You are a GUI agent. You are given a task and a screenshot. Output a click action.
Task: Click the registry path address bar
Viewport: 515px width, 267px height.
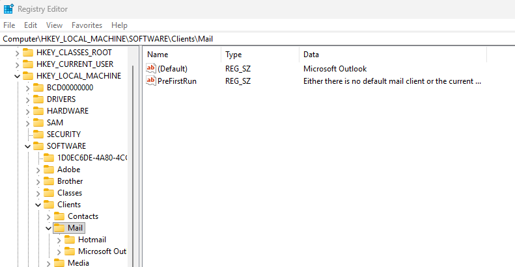[258, 39]
